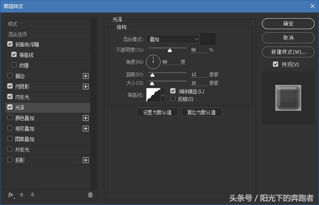Select the 外发光 style entry
The width and height of the screenshot is (319, 205).
48,150
